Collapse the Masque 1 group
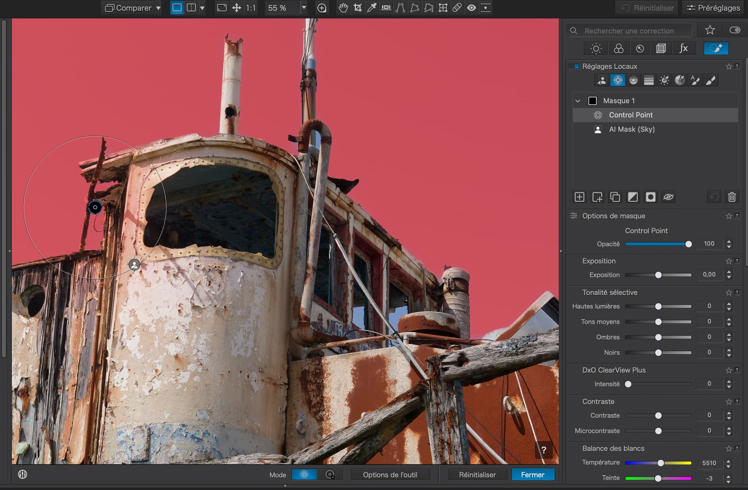The height and width of the screenshot is (490, 748). (578, 101)
